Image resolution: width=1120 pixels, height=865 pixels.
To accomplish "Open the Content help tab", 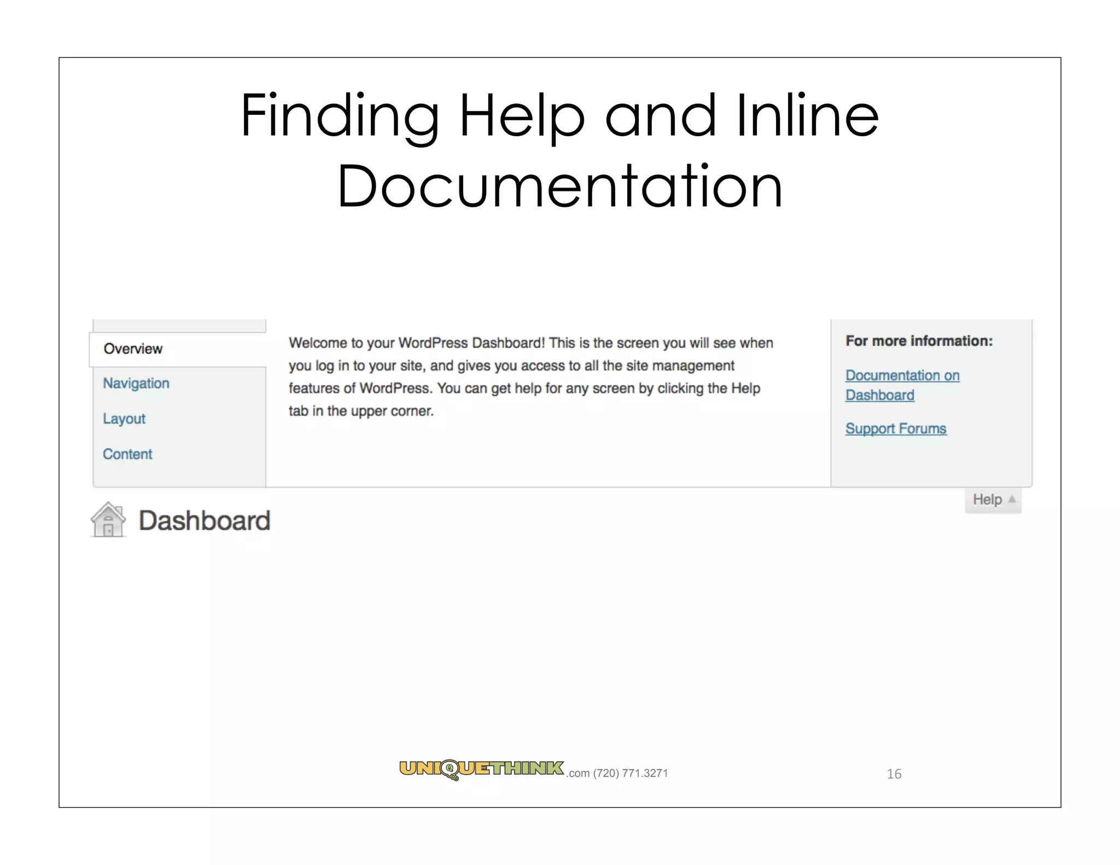I will 127,454.
